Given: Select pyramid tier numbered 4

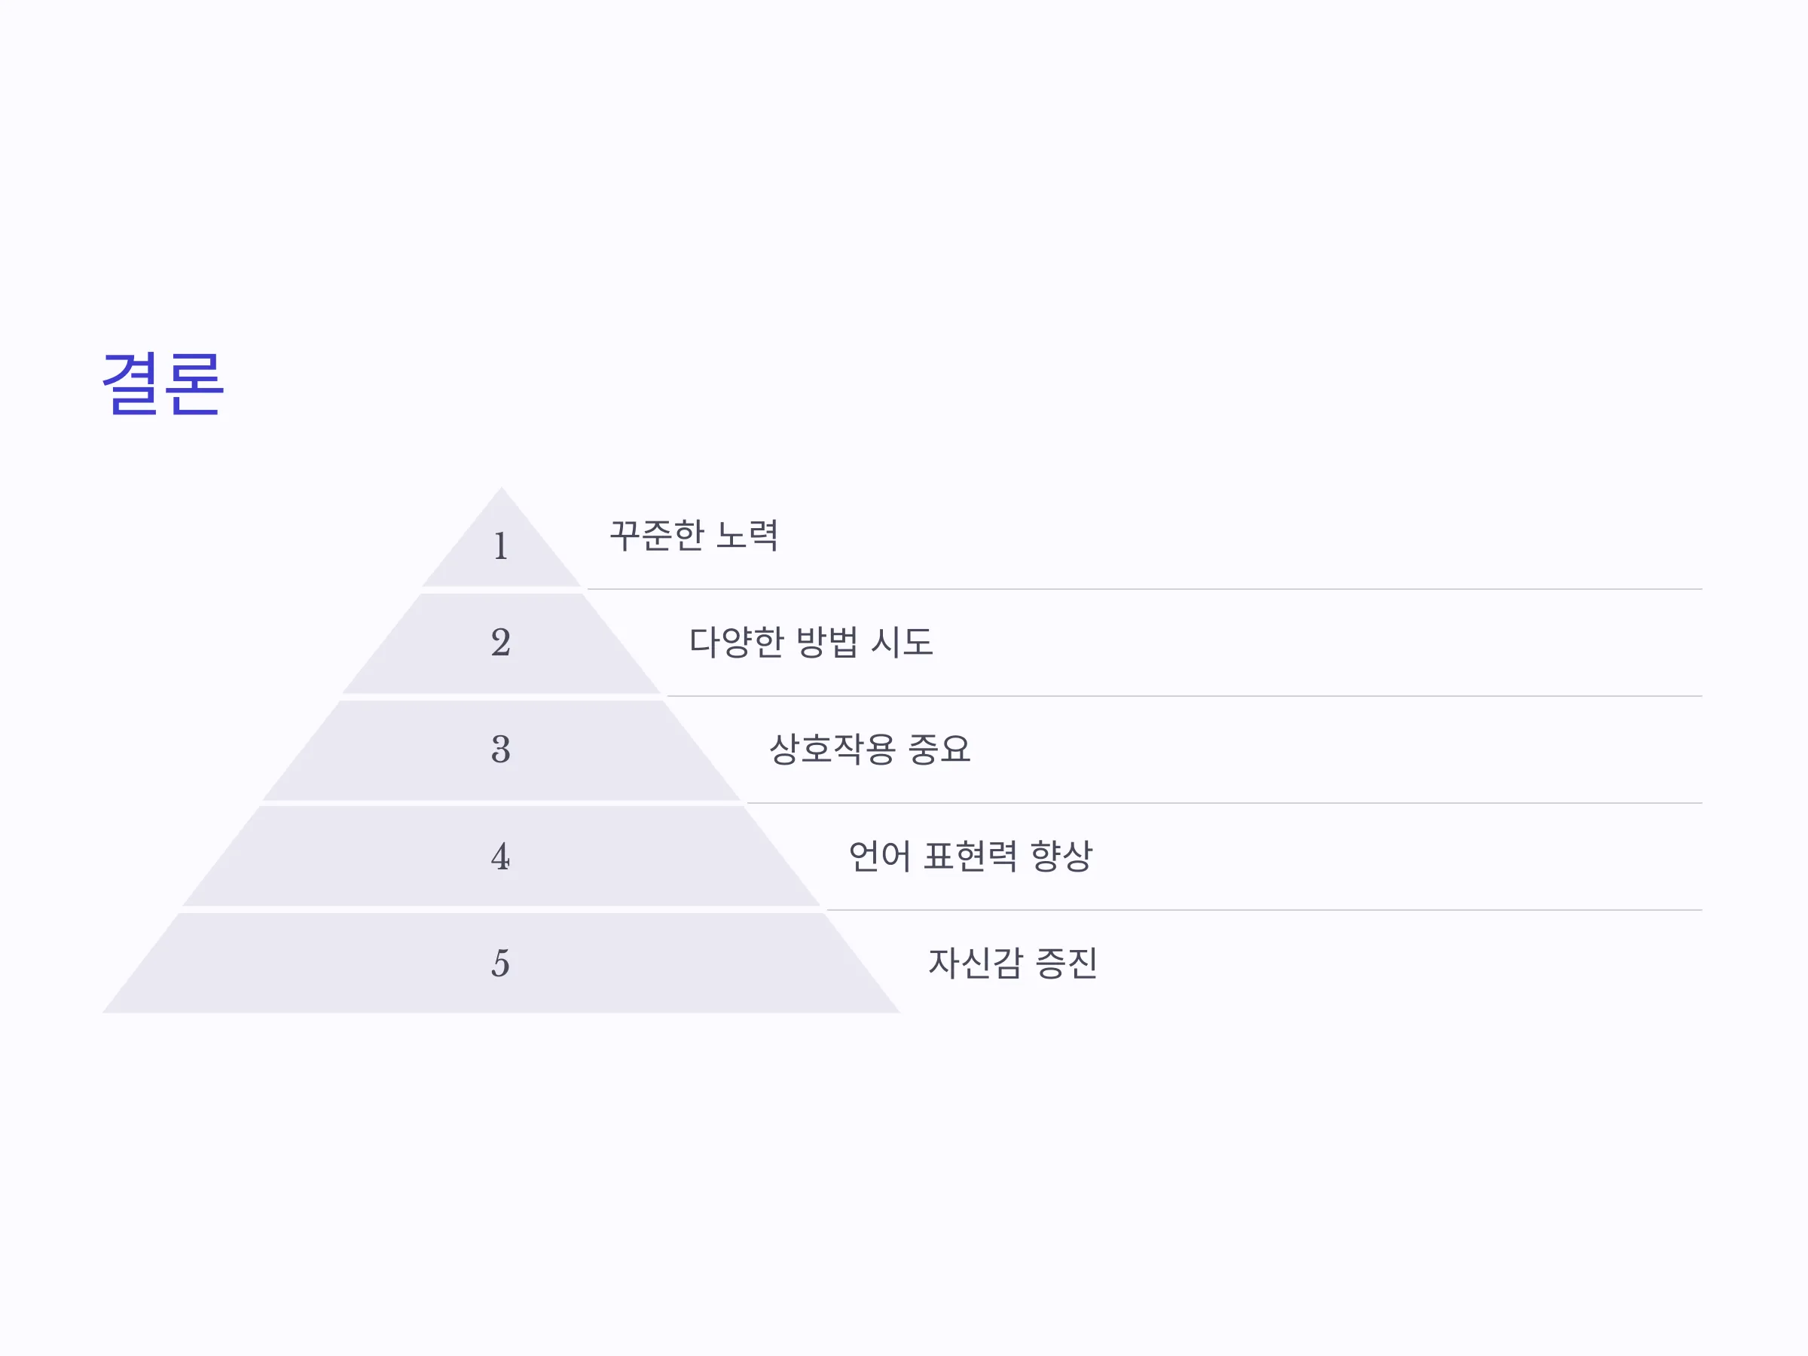Looking at the screenshot, I should click(x=501, y=857).
